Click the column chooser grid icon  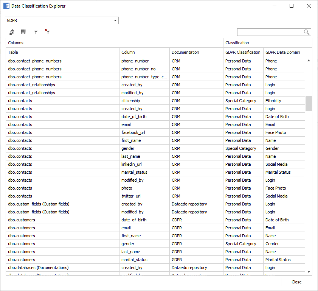pos(23,32)
